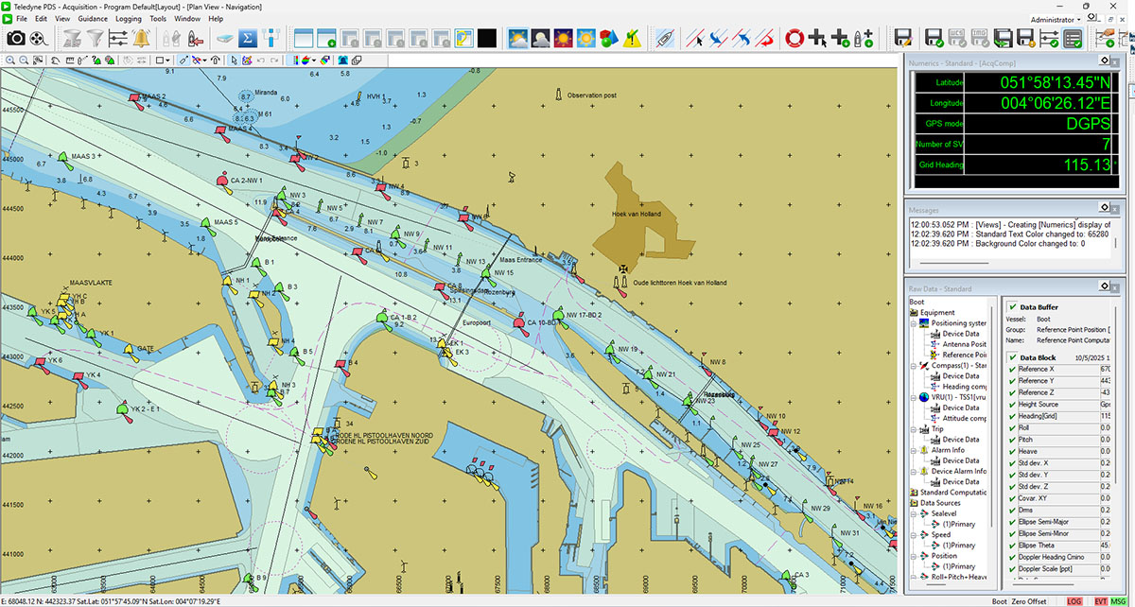Open the Logging menu
Screen dimensions: 1135x607
tap(129, 19)
